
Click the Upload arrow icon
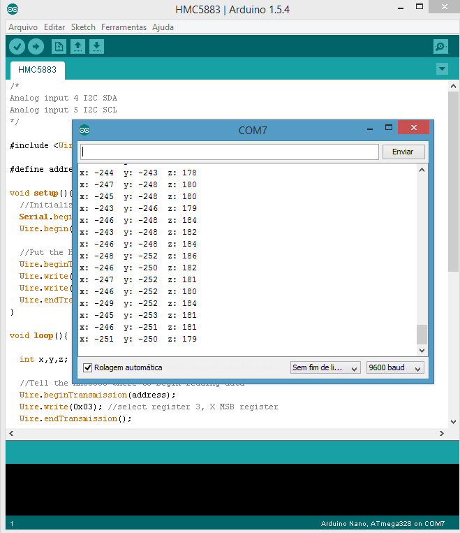pyautogui.click(x=36, y=46)
